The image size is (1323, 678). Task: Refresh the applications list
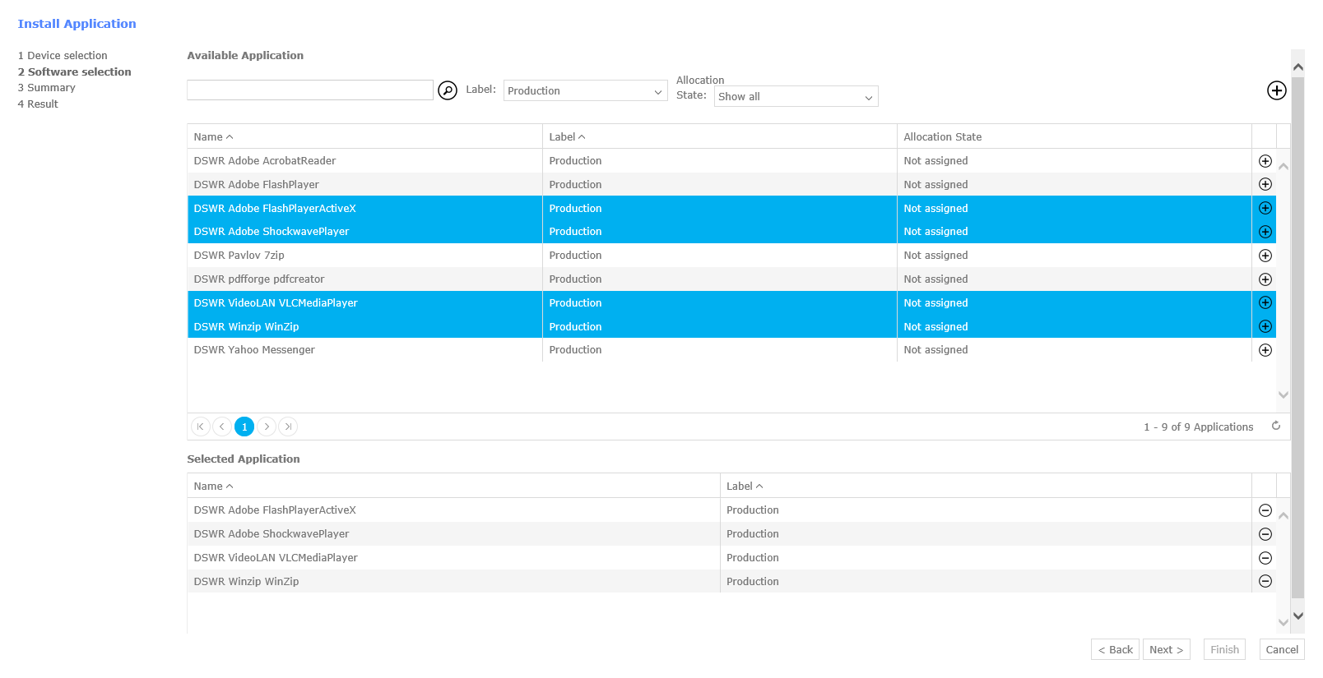(1276, 426)
